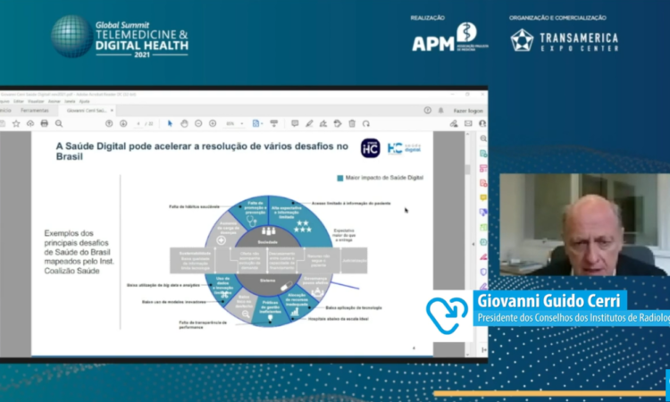Click the notification bell icon
The height and width of the screenshot is (402, 670).
pyautogui.click(x=442, y=110)
